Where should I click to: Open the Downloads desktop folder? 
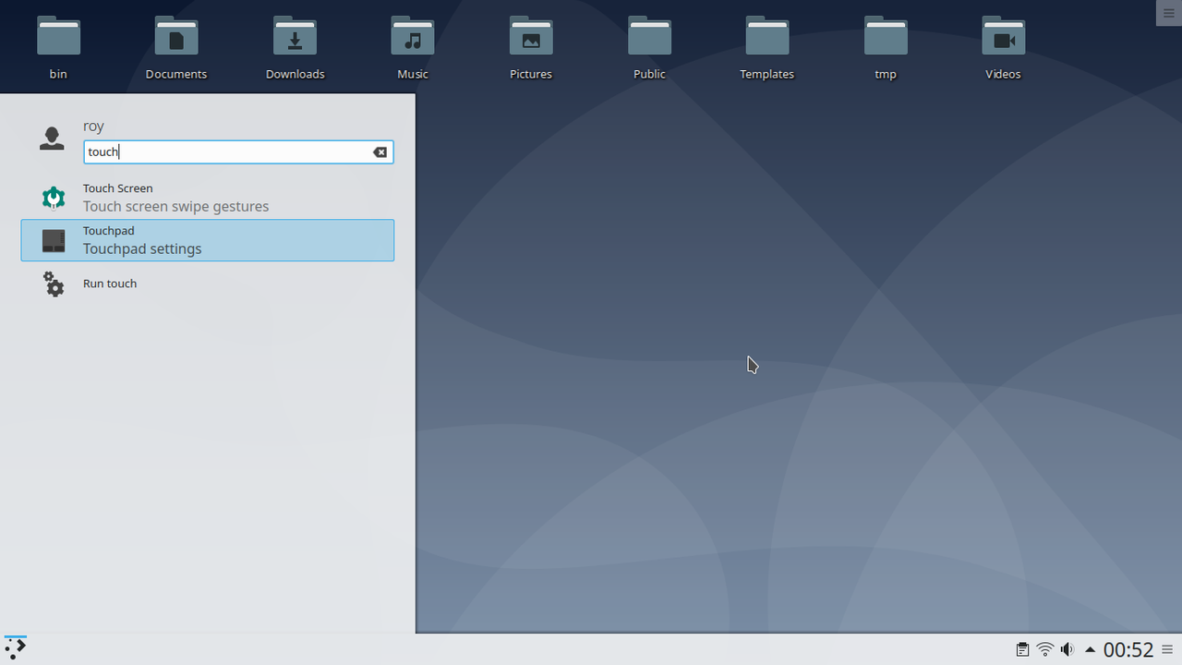pyautogui.click(x=295, y=48)
